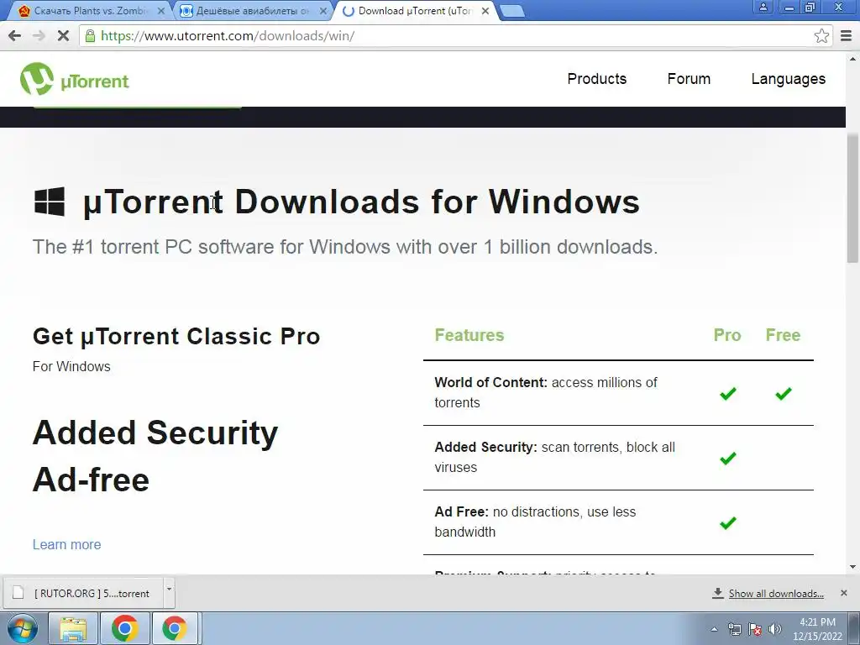Screen dimensions: 860x645
Task: Click the taskbar clock showing 4:21 PM
Action: click(817, 629)
